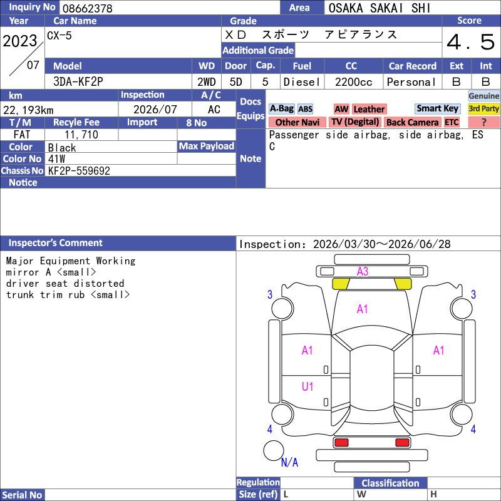Select the left red tail light marker
Image resolution: width=501 pixels, height=501 pixels.
[341, 443]
